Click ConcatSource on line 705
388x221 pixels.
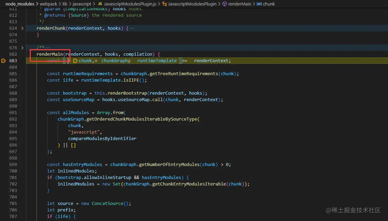(x=107, y=204)
